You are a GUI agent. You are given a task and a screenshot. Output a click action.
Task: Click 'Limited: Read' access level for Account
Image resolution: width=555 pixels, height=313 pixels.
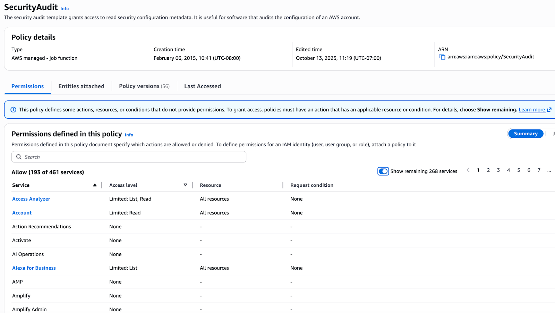point(125,213)
